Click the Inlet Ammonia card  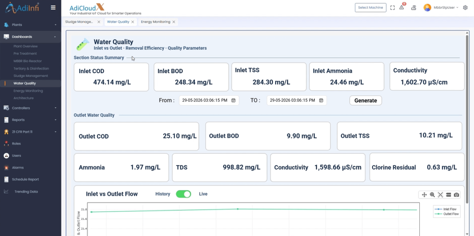click(346, 76)
